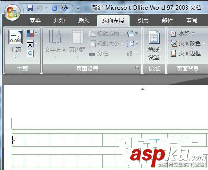Viewport: 208px width, 170px height.
Task: Open the page breaks icon menu
Action: [x=132, y=33]
